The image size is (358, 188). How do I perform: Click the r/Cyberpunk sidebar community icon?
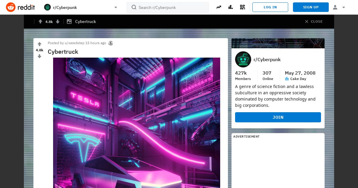point(243,59)
